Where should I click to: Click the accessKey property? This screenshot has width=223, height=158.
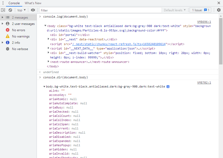click(x=60, y=95)
